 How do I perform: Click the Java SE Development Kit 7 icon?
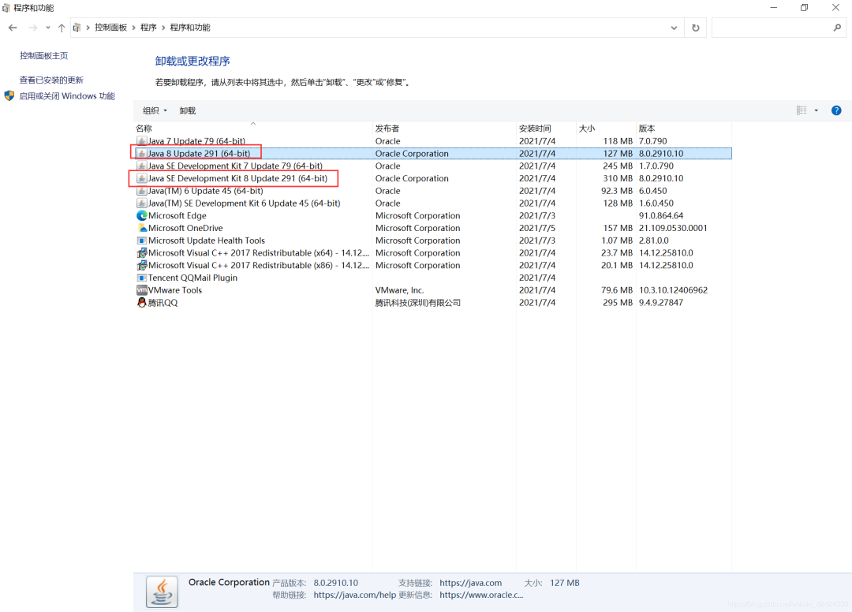point(142,166)
